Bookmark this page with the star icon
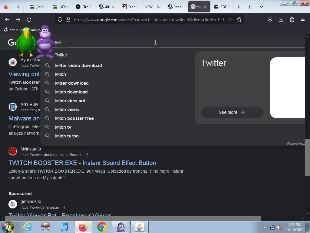Viewport: 310px width, 233px height. click(x=239, y=20)
